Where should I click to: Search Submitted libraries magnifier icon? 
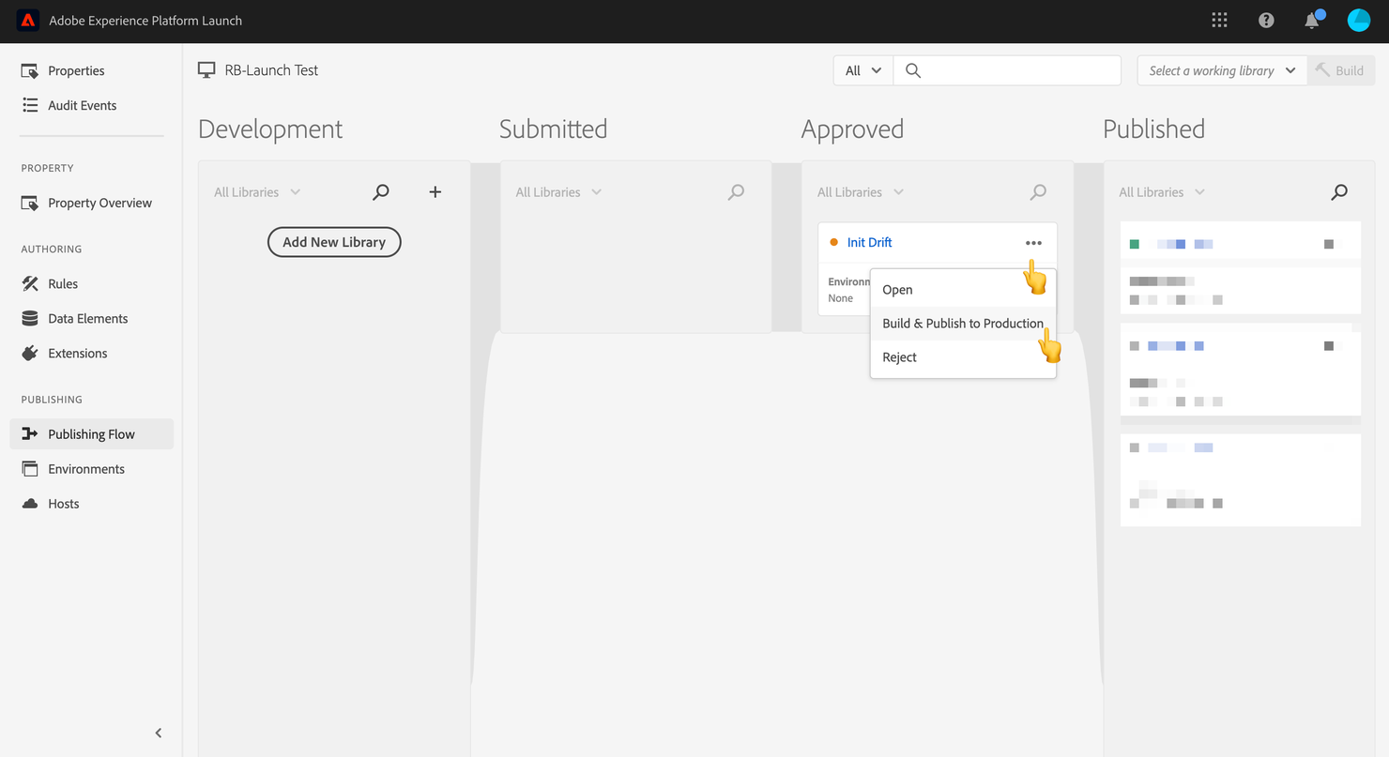point(737,192)
